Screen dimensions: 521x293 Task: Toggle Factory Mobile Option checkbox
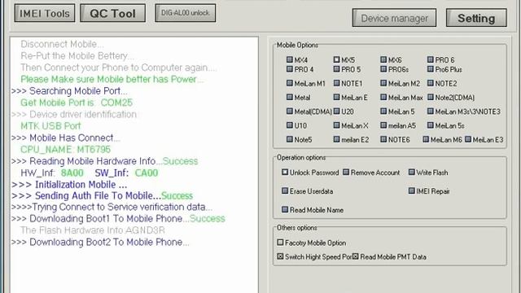tap(280, 243)
